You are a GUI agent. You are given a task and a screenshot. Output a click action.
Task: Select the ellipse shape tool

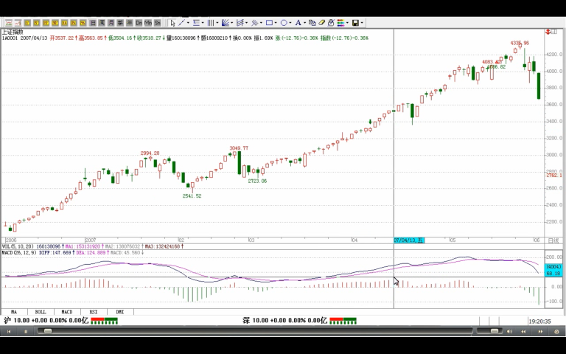pos(284,23)
